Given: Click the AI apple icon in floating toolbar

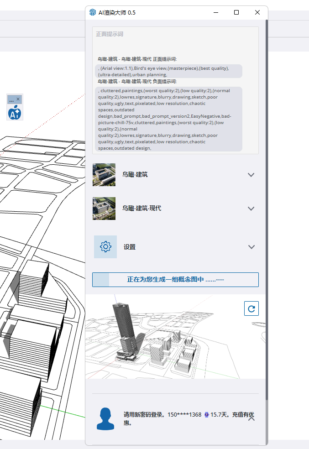Looking at the screenshot, I should [15, 112].
